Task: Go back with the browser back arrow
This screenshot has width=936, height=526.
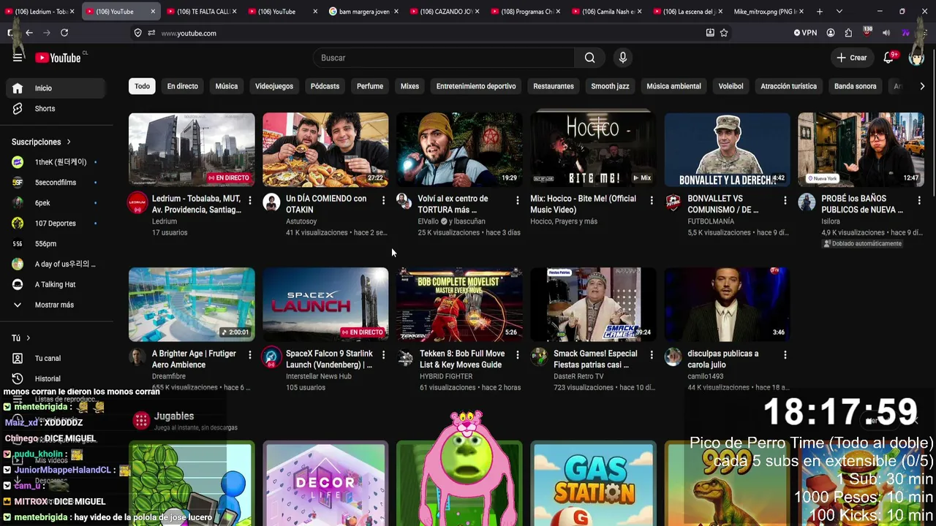Action: (x=29, y=33)
